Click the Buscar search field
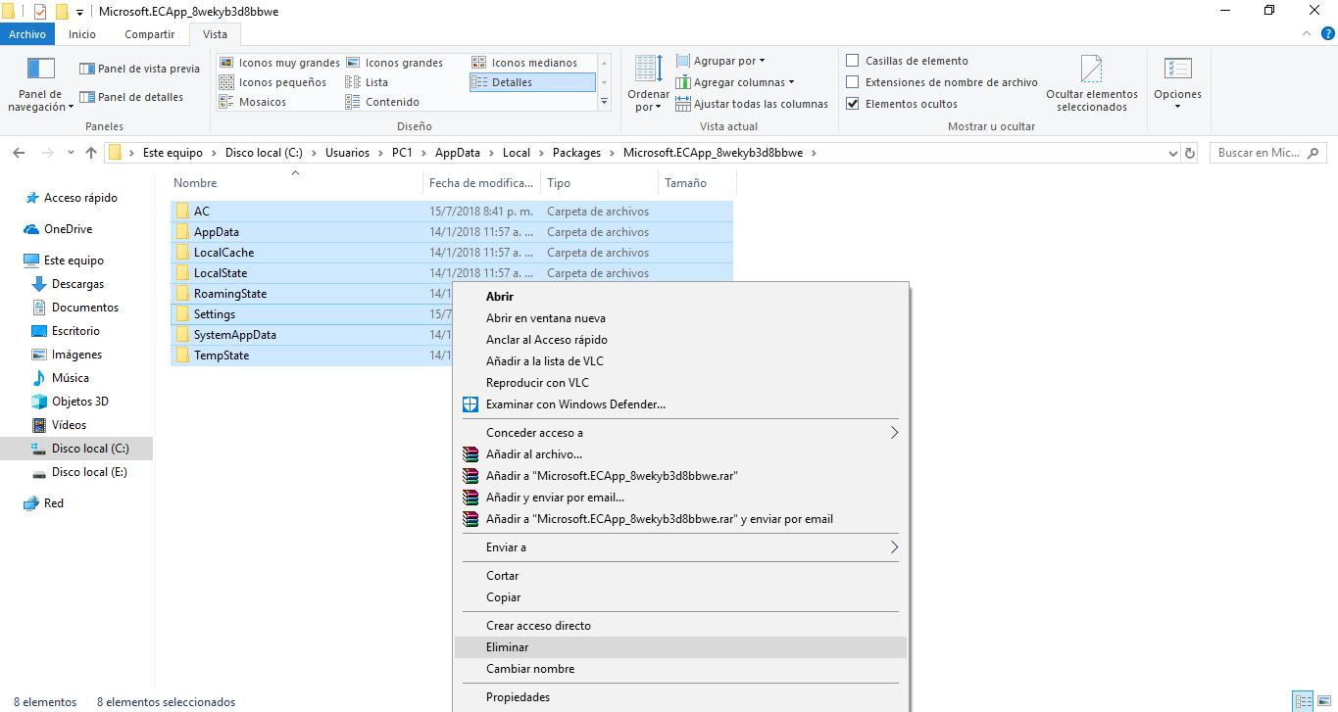 tap(1267, 153)
